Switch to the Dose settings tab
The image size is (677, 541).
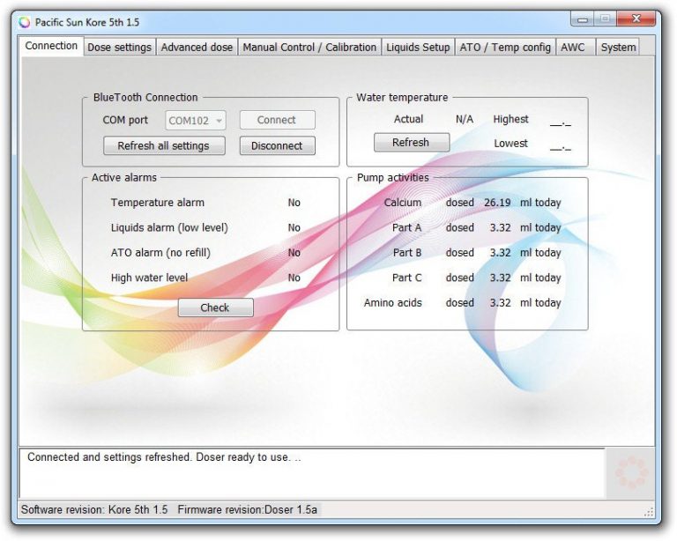[x=119, y=48]
